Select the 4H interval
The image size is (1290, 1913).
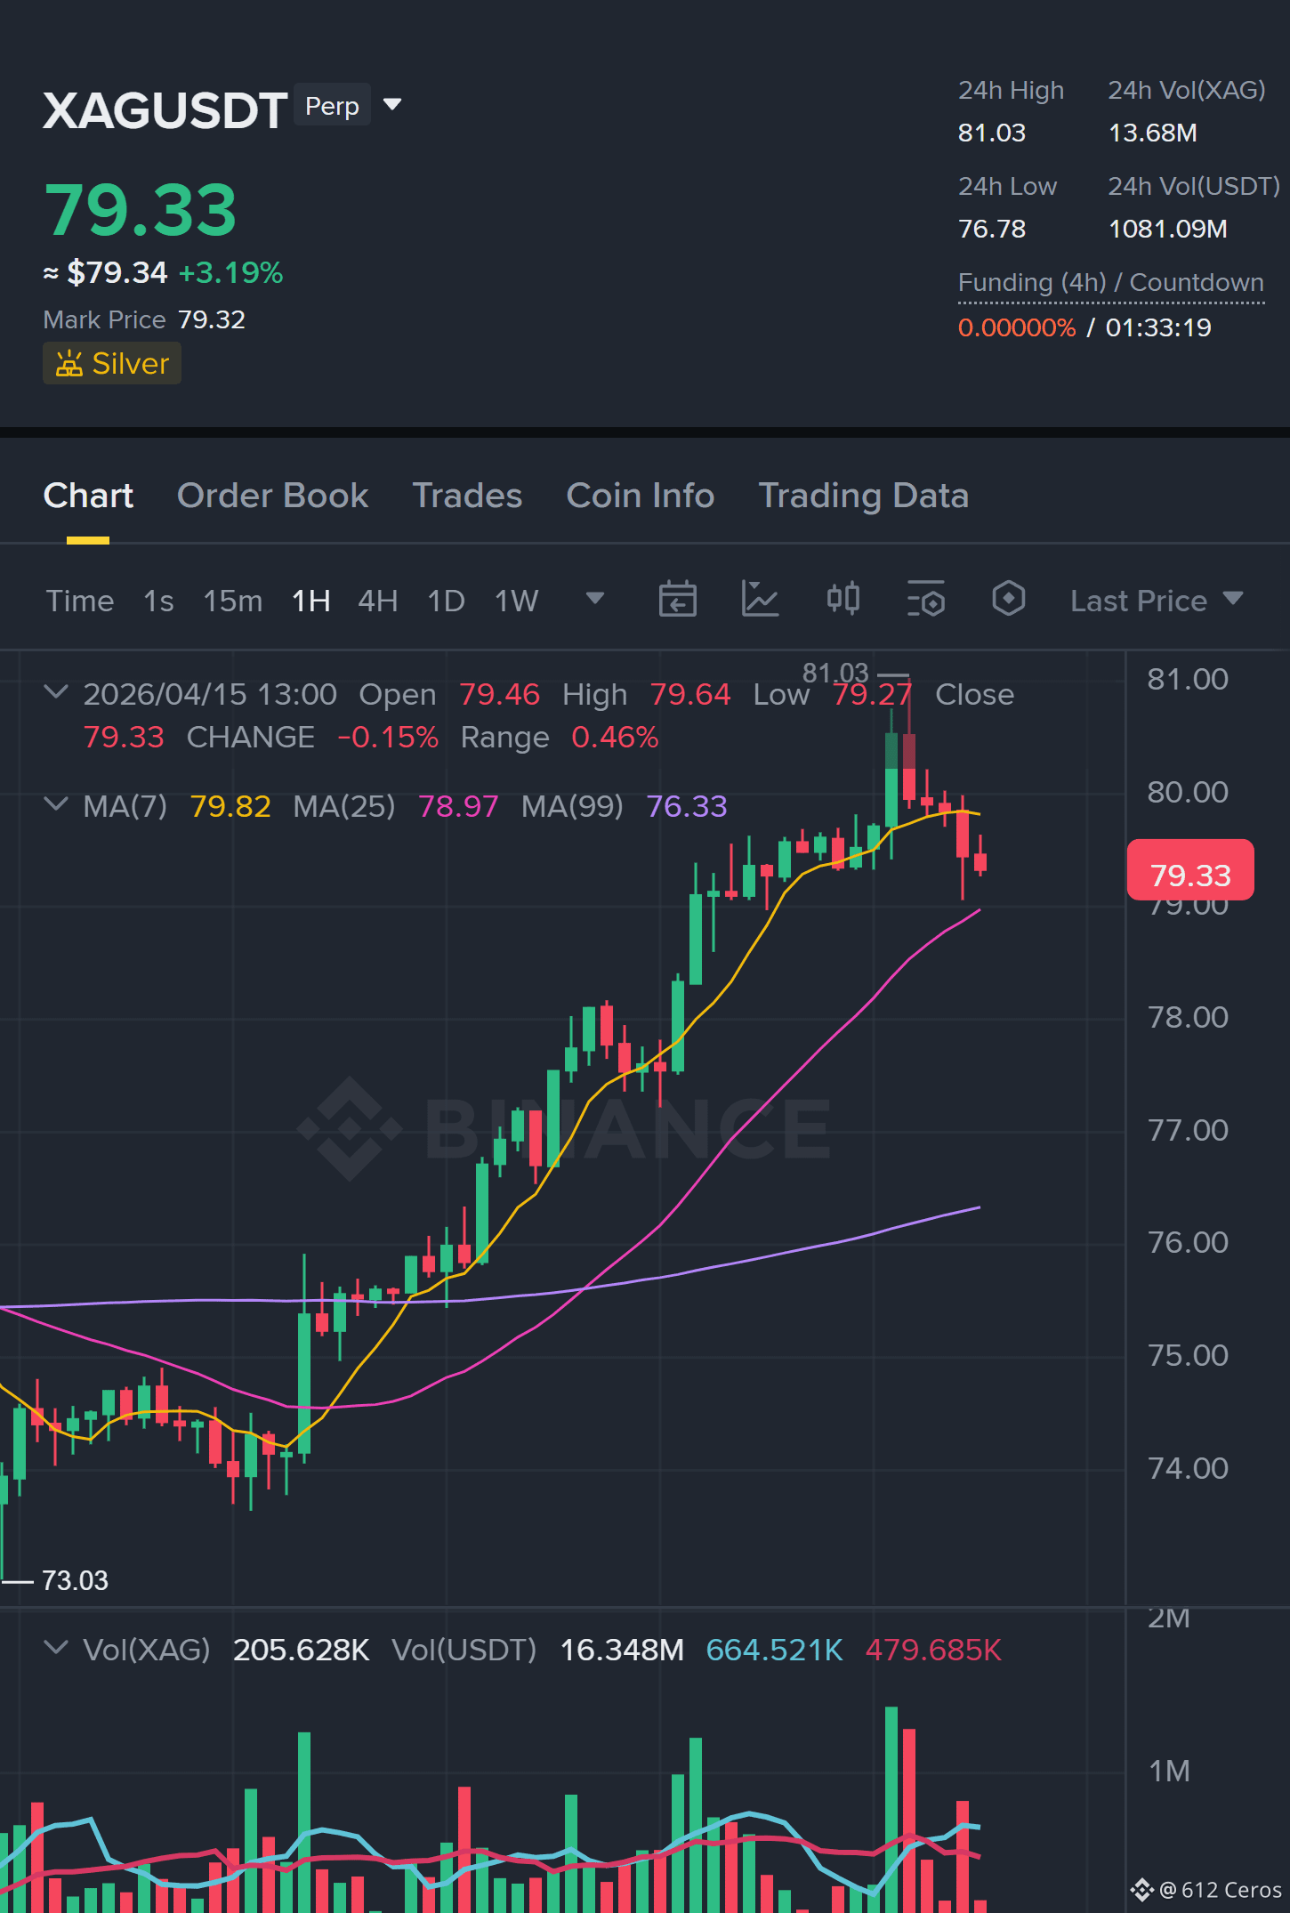pyautogui.click(x=377, y=601)
